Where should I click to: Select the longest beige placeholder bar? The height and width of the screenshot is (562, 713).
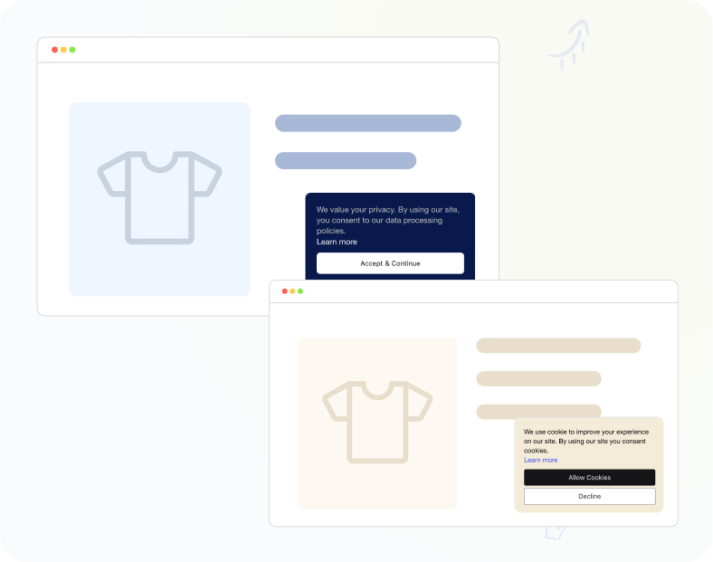(x=558, y=346)
